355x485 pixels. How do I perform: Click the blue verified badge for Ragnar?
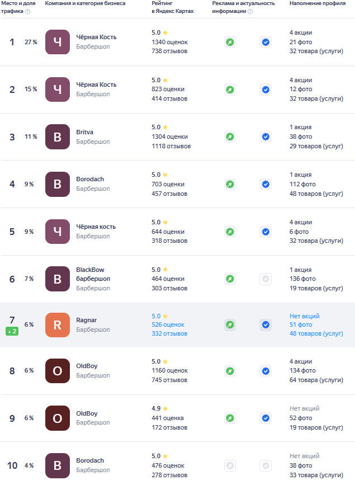point(266,325)
